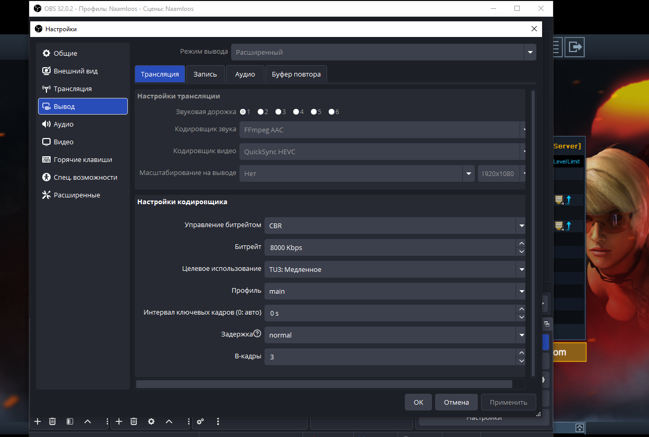
Task: Click the vertical scrollbar of settings panel
Action: tap(533, 233)
